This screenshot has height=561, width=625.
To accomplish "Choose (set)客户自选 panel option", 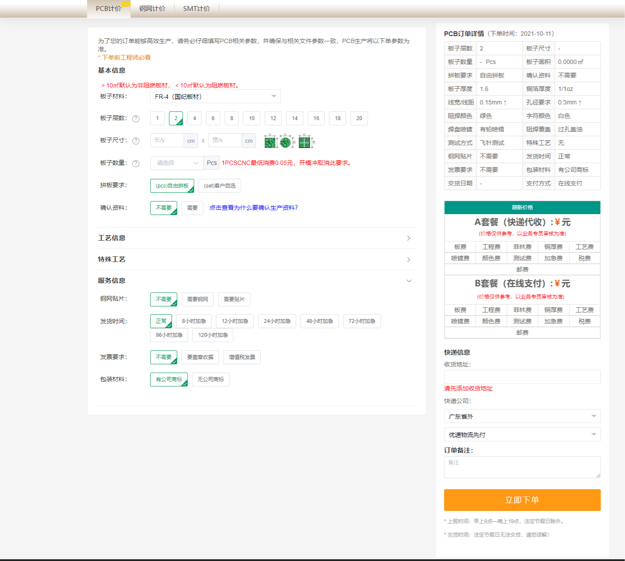I will point(220,186).
